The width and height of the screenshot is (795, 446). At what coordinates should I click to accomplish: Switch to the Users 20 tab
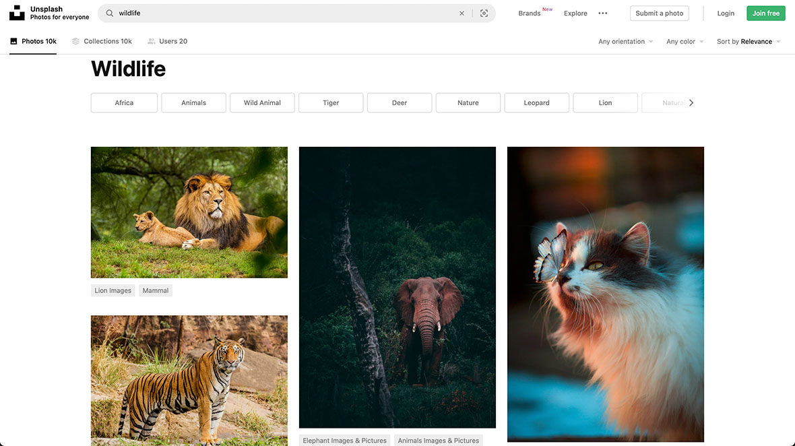[167, 42]
